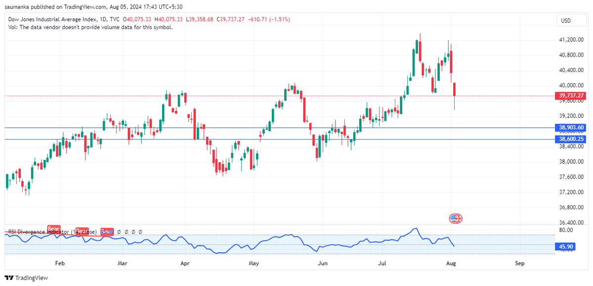Click the May label on time axis

pos(254,264)
